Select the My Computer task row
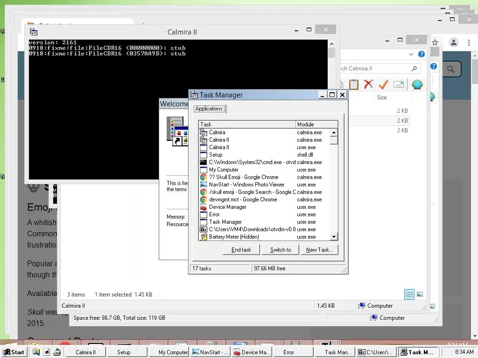This screenshot has width=478, height=358. [x=265, y=170]
